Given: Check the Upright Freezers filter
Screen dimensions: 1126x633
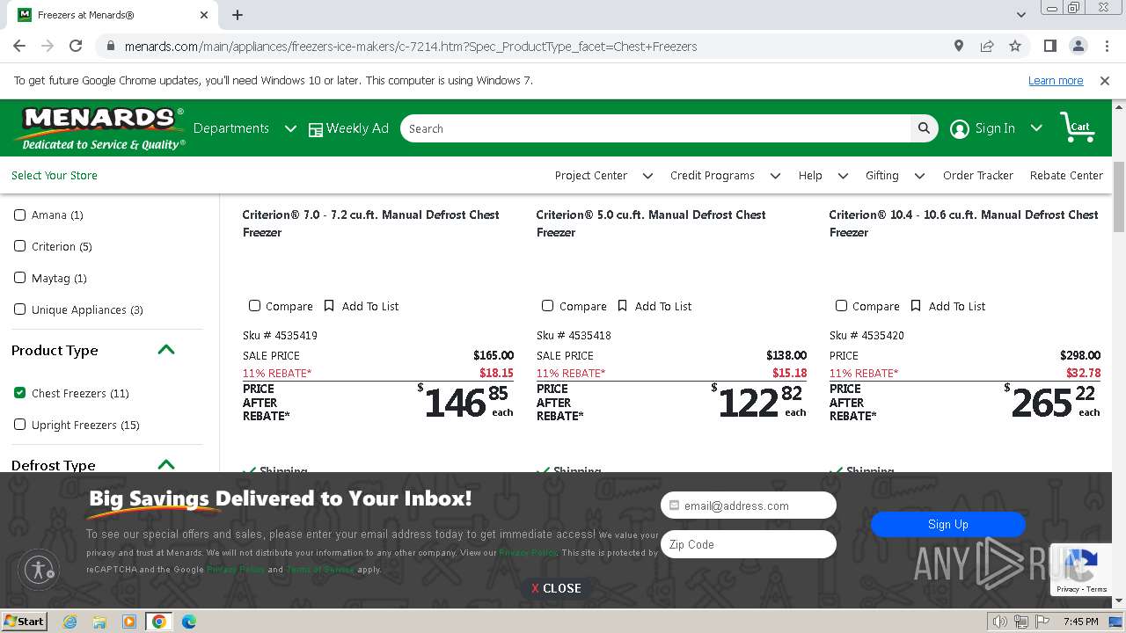Looking at the screenshot, I should (19, 425).
